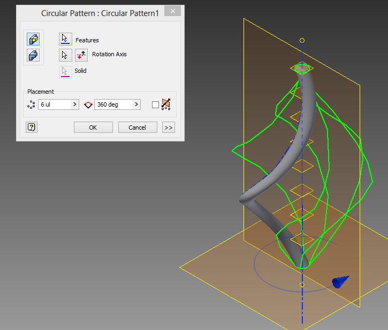
Task: Cancel the Circular Pattern dialog
Action: click(x=138, y=127)
